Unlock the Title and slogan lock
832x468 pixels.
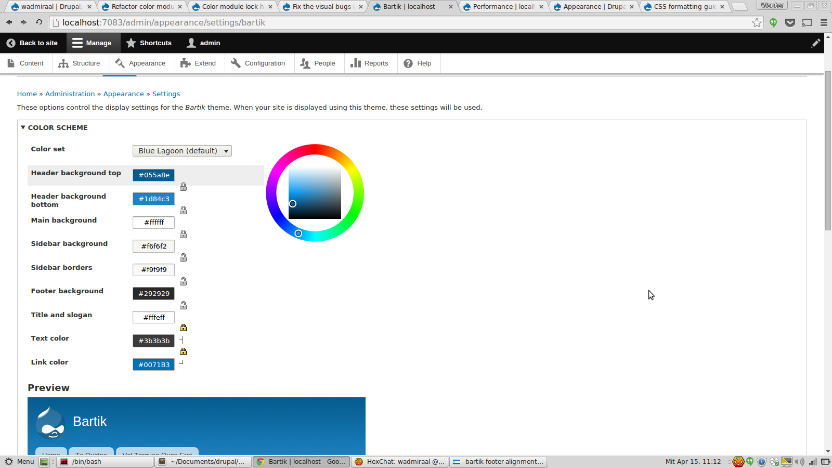coord(183,327)
